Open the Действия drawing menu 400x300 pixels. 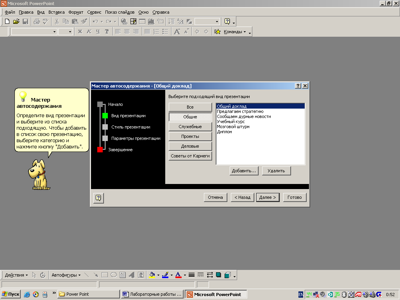coord(16,275)
